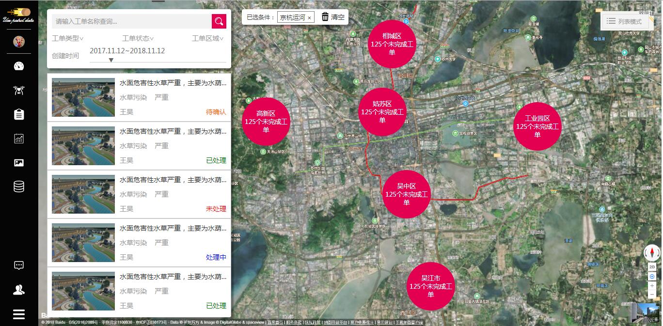Expand the 工单类型 dropdown filter
The width and height of the screenshot is (663, 326).
pos(68,38)
